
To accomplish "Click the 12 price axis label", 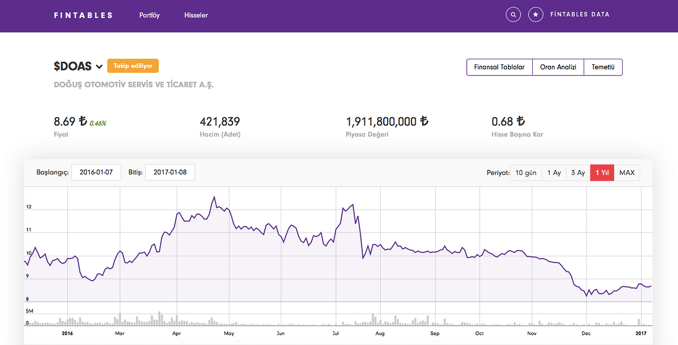I will [x=28, y=207].
